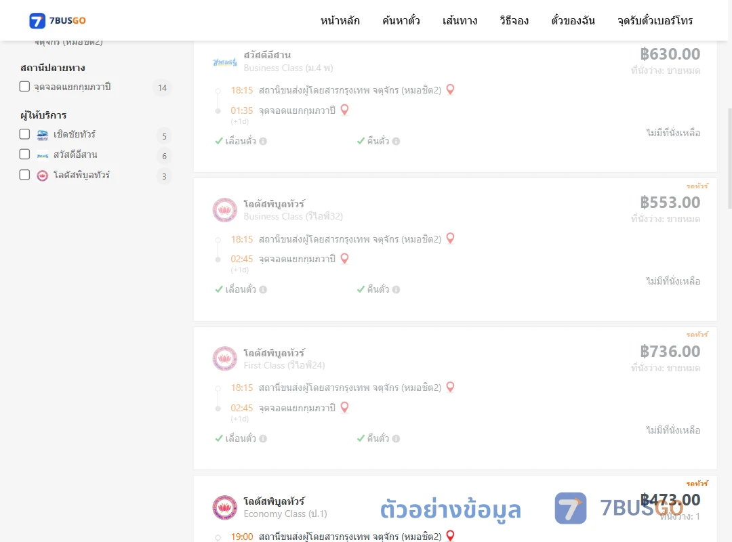
Task: Click Business Class (วีไอพี32) label
Action: [x=293, y=217]
